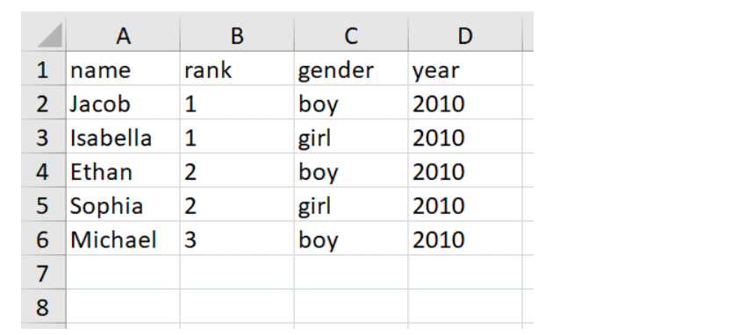The width and height of the screenshot is (732, 335).
Task: Select row 1 header
Action: 43,68
